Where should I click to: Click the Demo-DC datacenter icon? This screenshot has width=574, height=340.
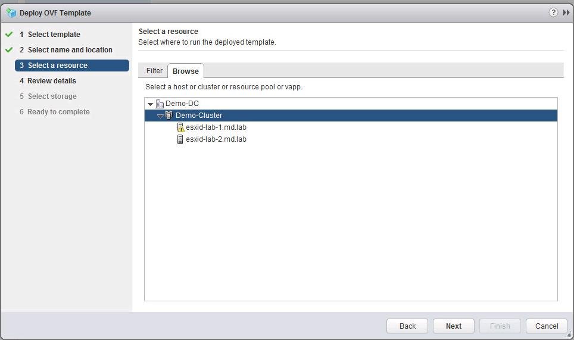159,104
